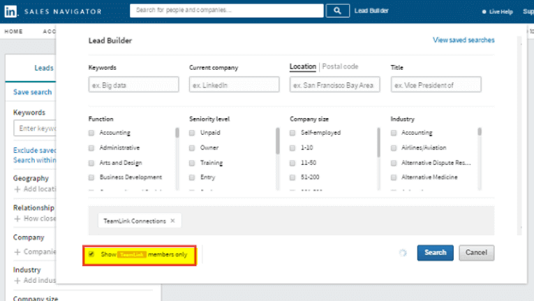The height and width of the screenshot is (301, 534).
Task: Check the Owner seniority checkbox
Action: click(x=192, y=148)
